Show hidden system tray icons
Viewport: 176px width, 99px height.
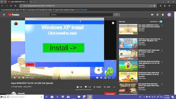pos(144,97)
